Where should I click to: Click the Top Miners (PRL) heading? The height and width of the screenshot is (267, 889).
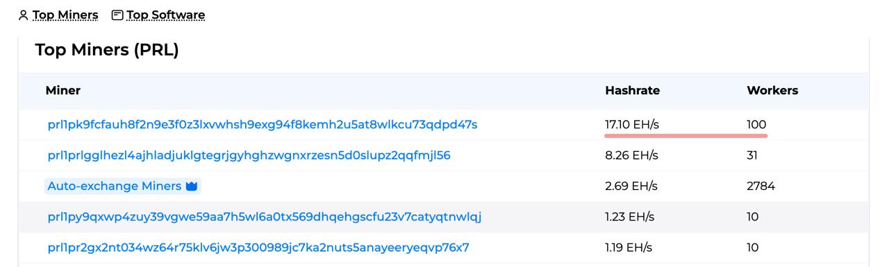pyautogui.click(x=107, y=50)
